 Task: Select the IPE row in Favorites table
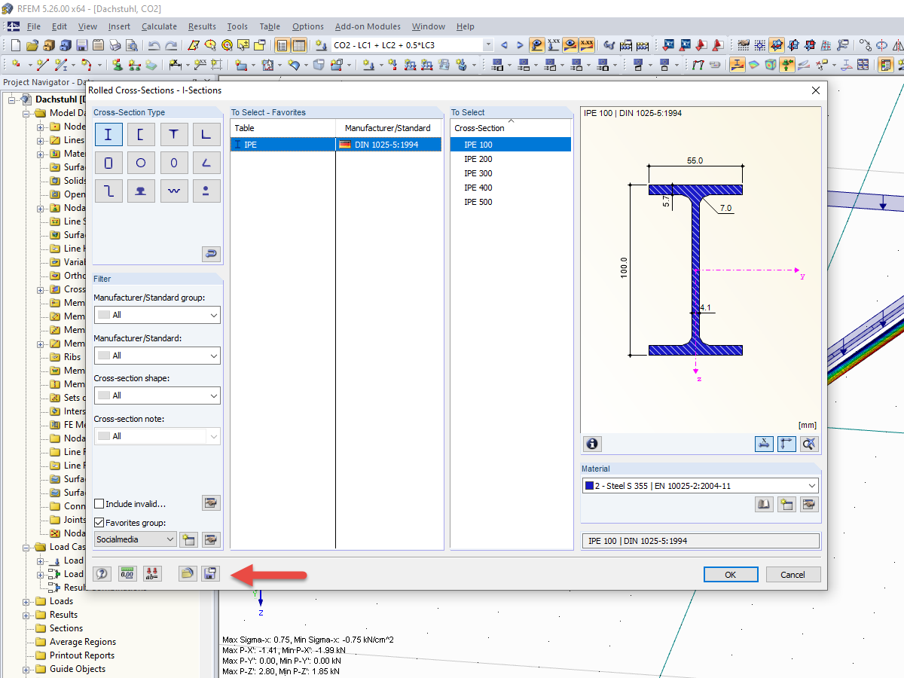(336, 145)
